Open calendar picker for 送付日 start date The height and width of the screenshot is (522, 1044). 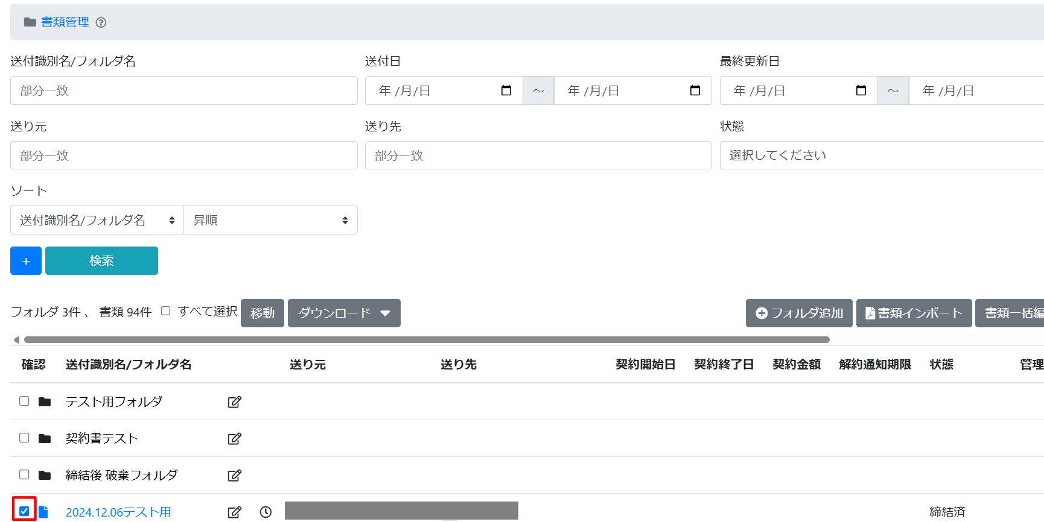506,90
